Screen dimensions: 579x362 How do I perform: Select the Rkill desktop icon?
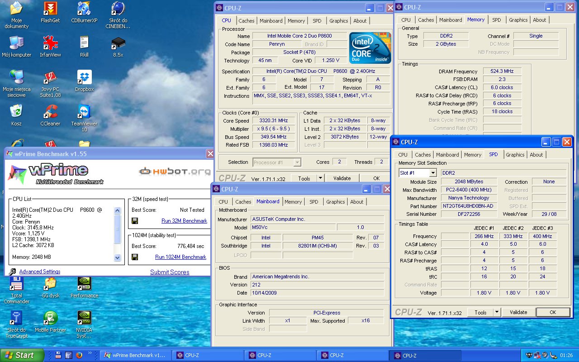[x=84, y=43]
